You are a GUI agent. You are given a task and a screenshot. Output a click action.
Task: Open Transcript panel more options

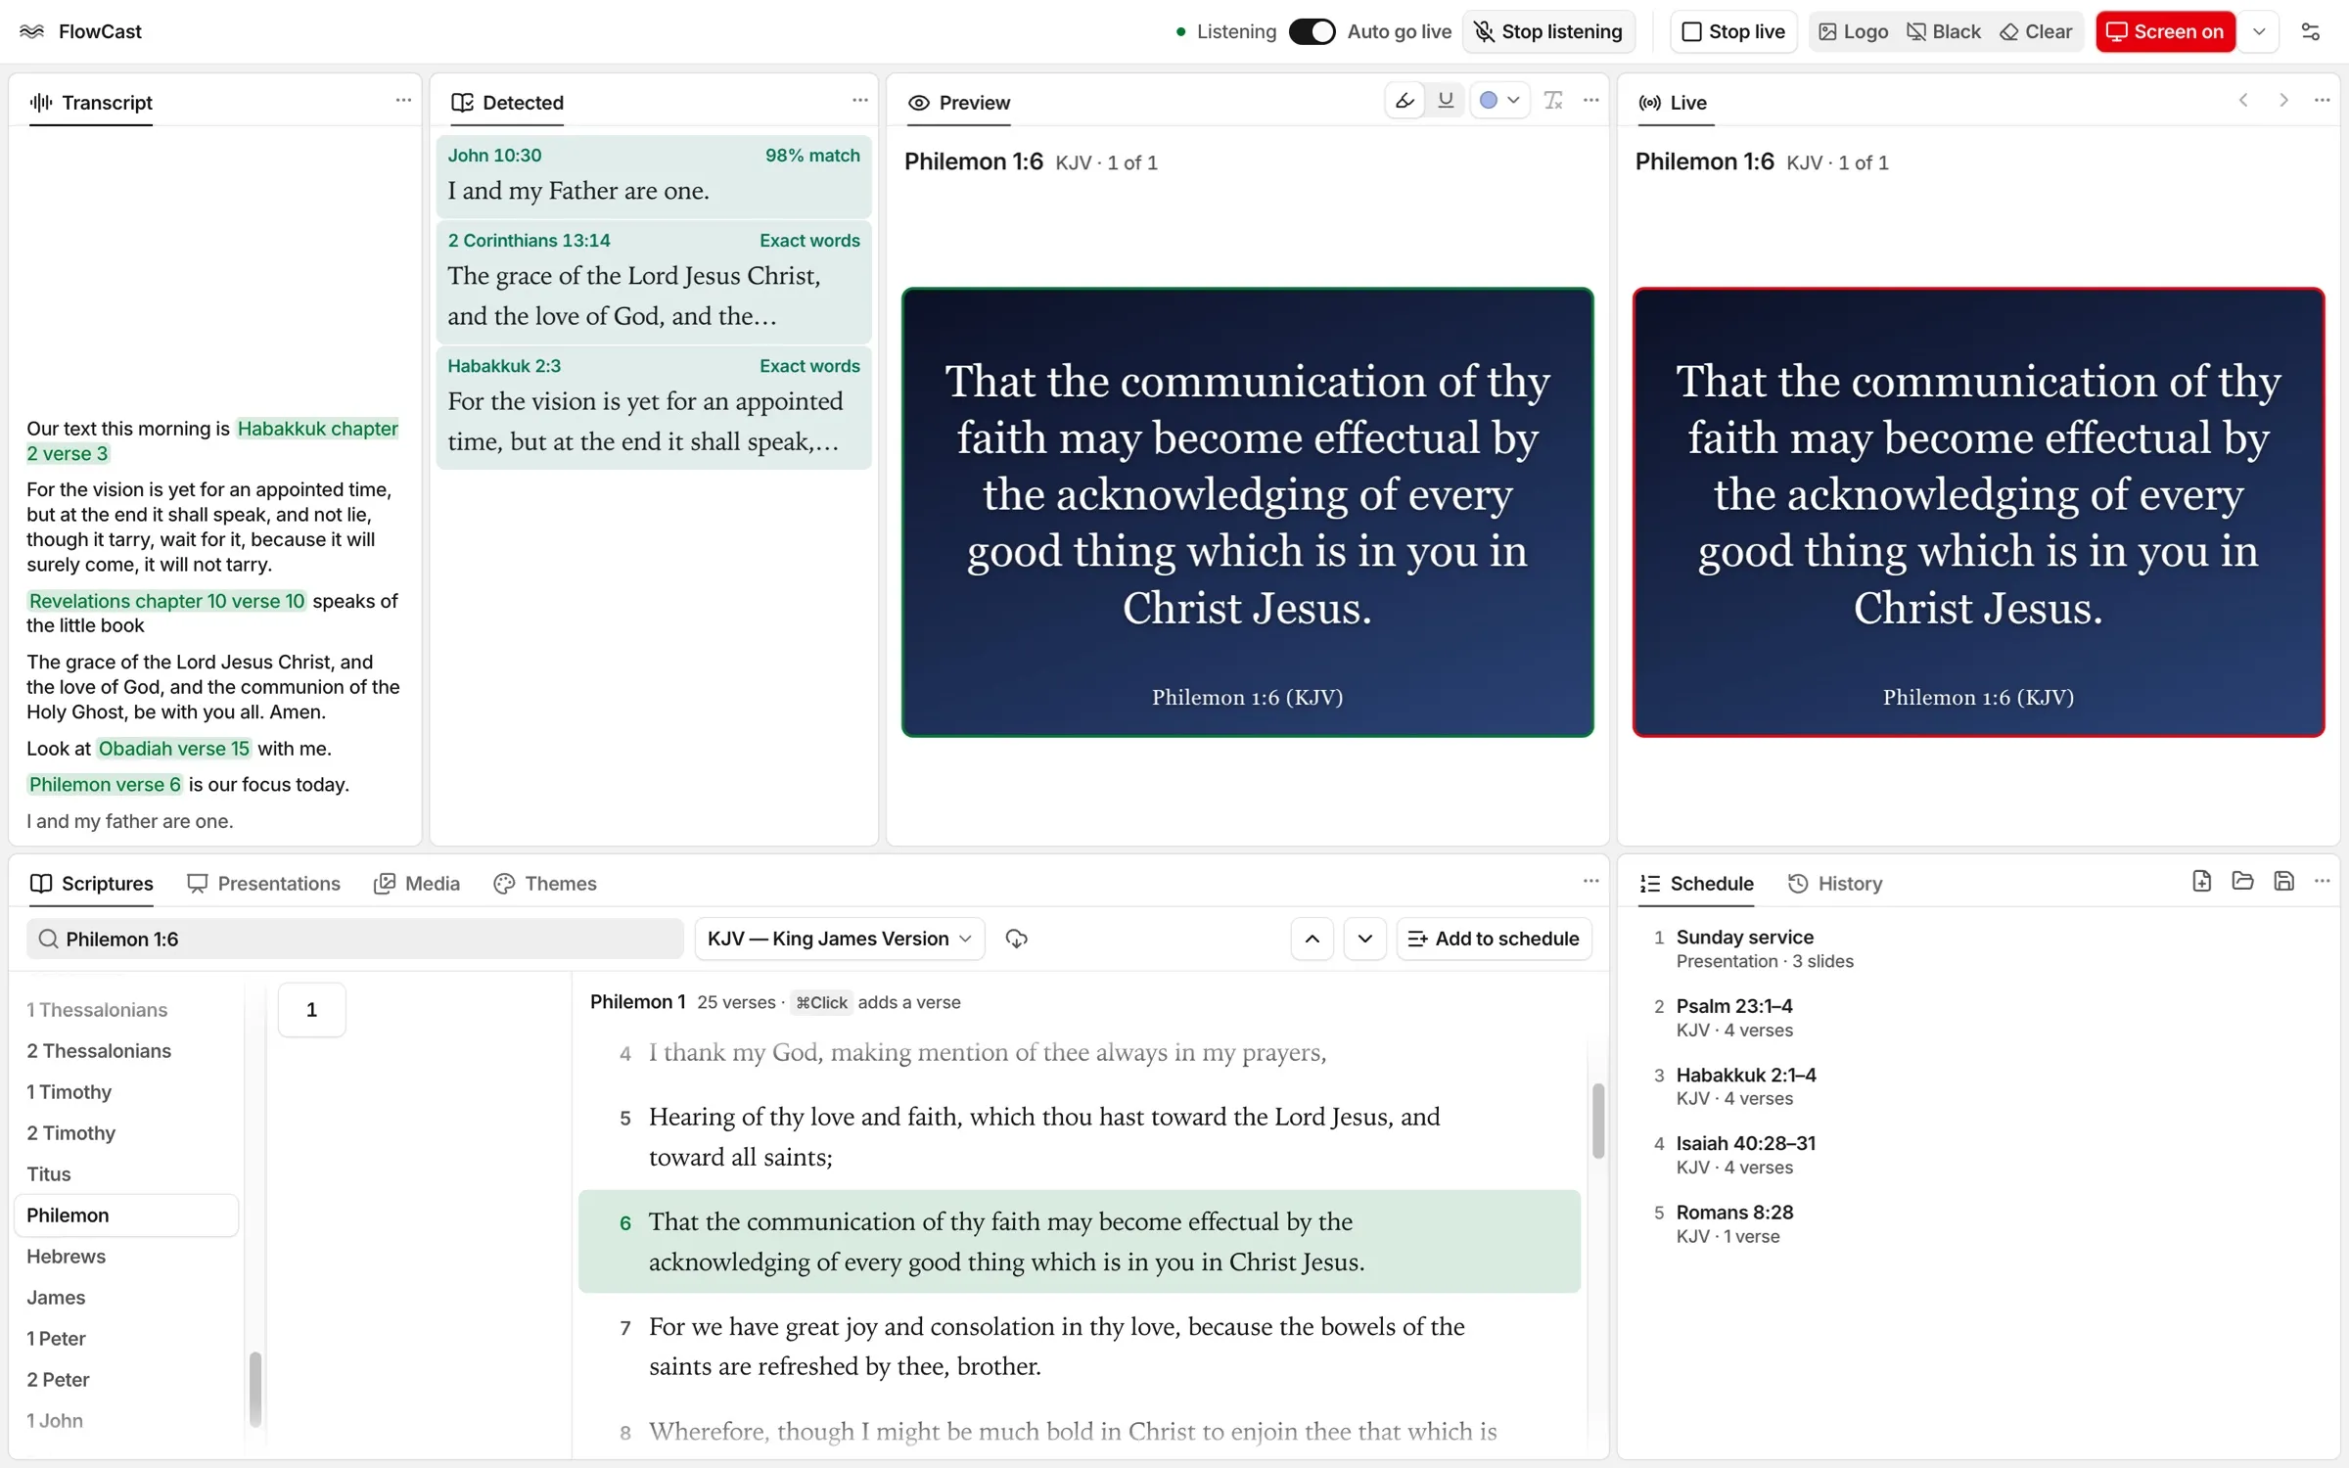[403, 101]
